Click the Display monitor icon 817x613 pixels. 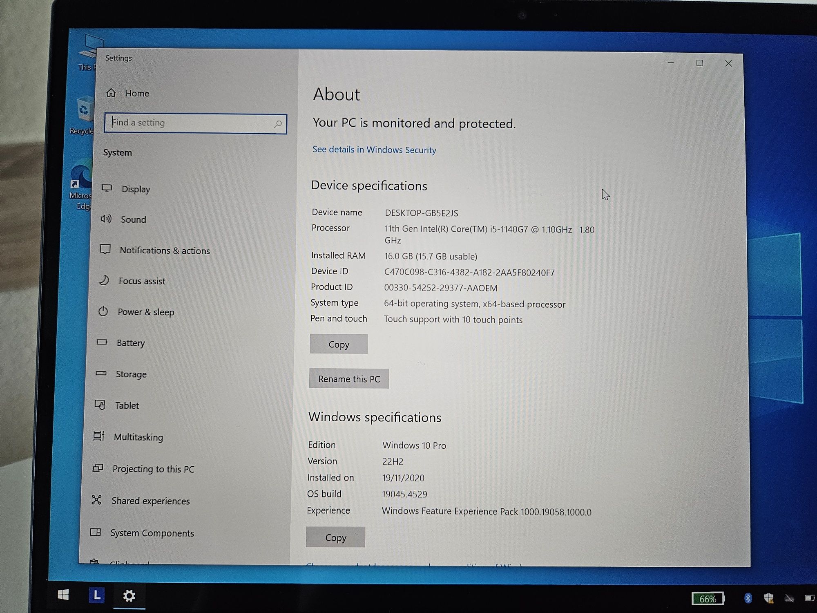107,188
